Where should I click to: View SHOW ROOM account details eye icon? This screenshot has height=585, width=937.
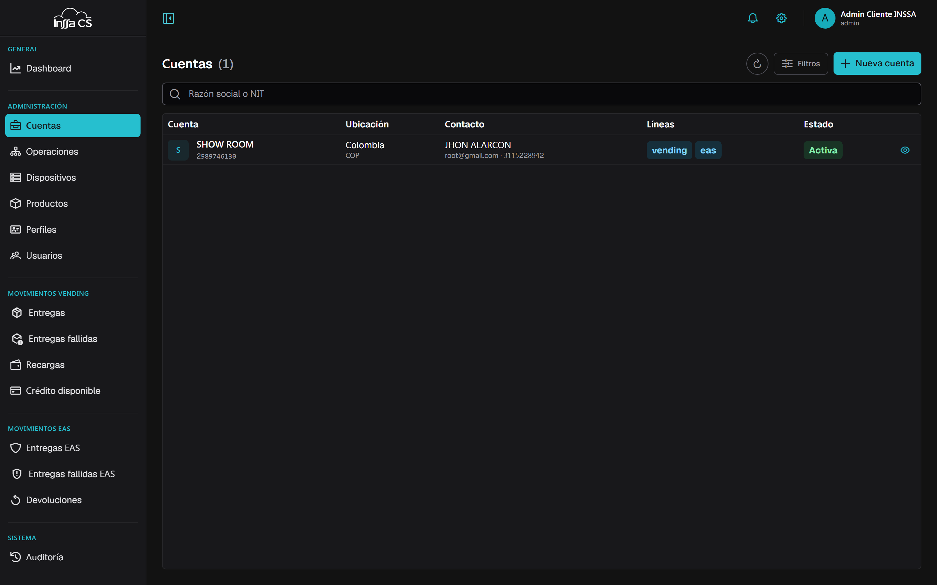(x=905, y=150)
